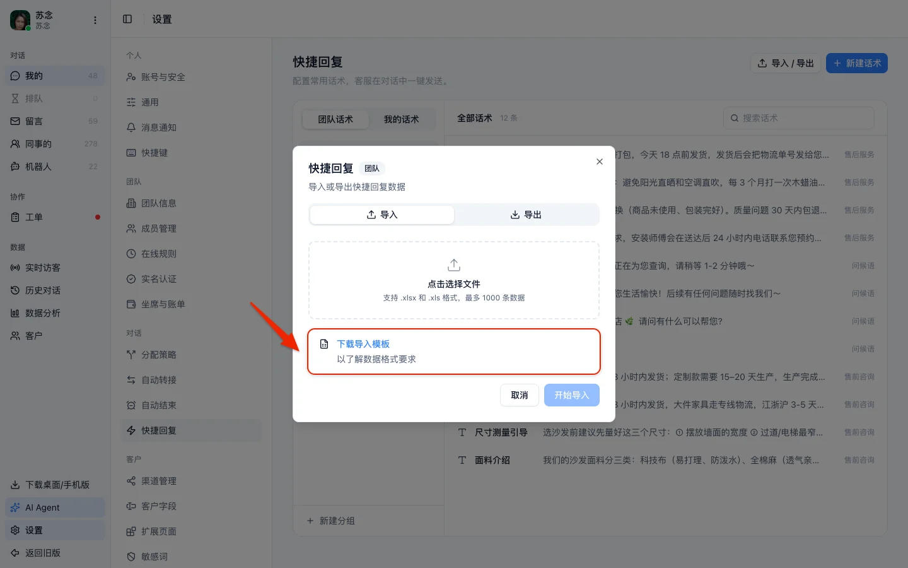Image resolution: width=908 pixels, height=568 pixels.
Task: Open 实名认证 settings
Action: 191,279
